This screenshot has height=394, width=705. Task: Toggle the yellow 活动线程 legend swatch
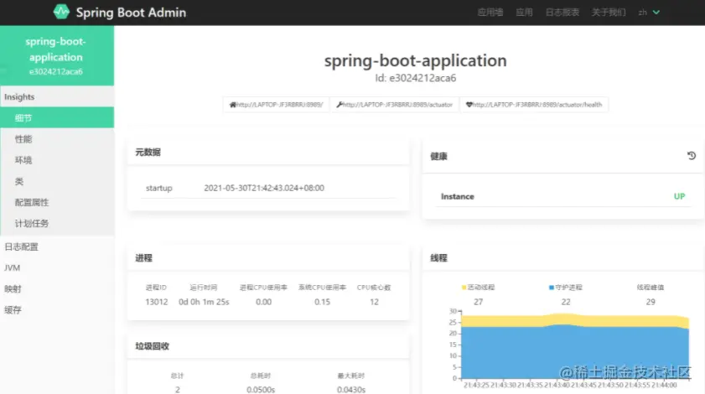464,288
